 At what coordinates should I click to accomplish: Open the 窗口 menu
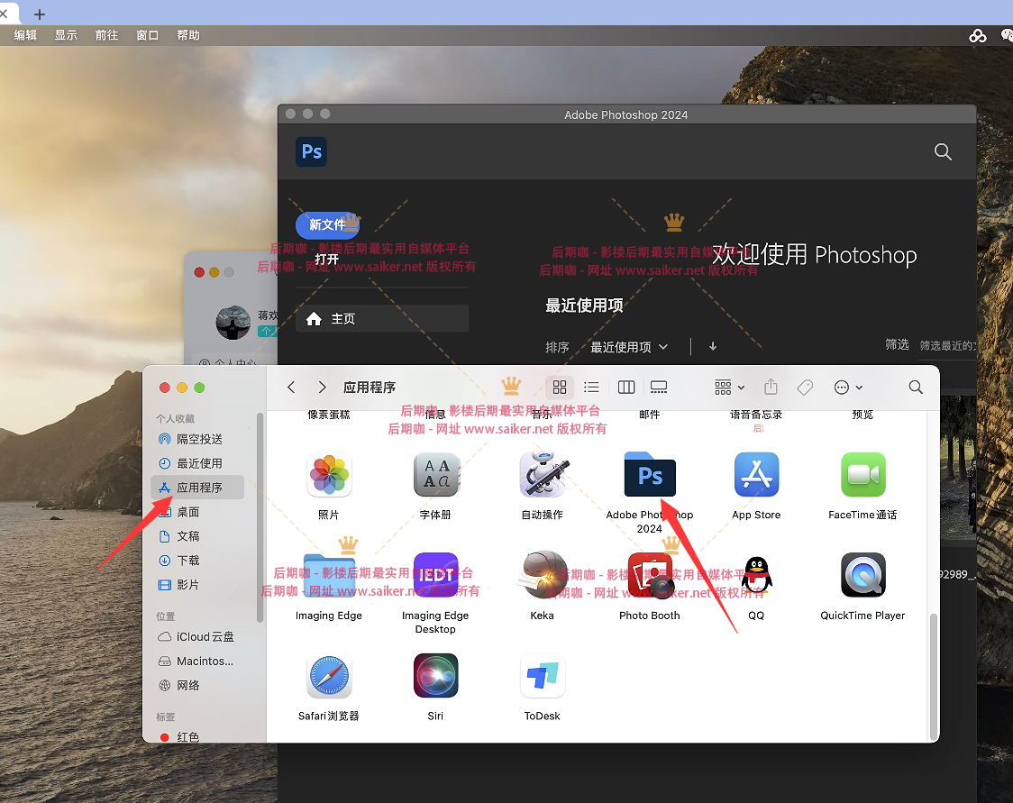[147, 35]
